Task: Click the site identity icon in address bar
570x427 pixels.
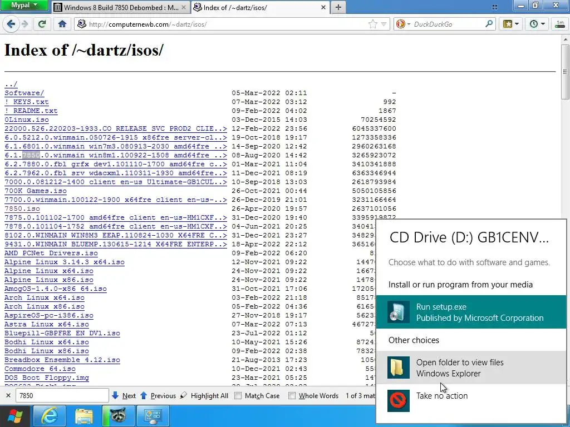Action: (82, 24)
